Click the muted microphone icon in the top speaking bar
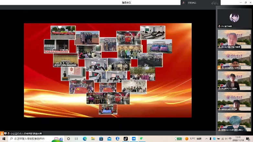The width and height of the screenshot is (253, 142). [183, 3]
